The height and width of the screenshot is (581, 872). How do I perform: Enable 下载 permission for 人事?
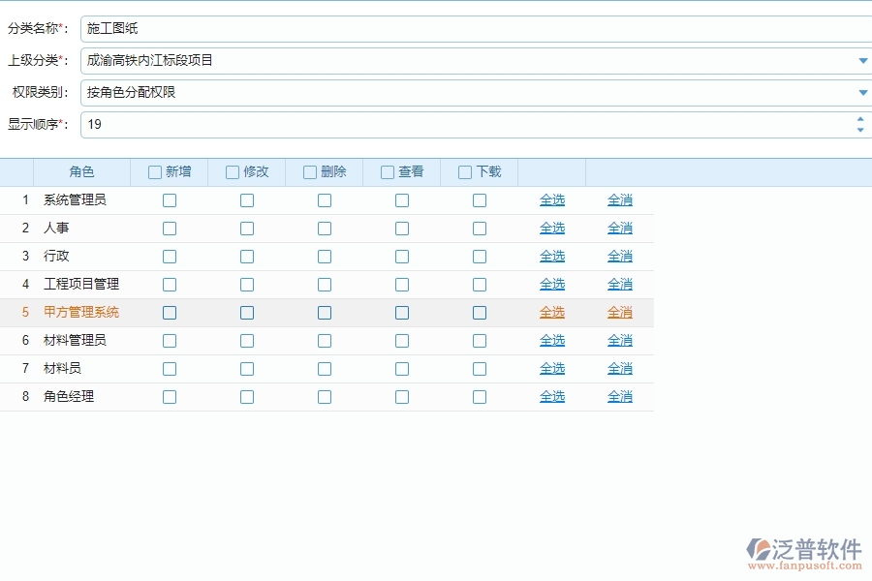[480, 229]
